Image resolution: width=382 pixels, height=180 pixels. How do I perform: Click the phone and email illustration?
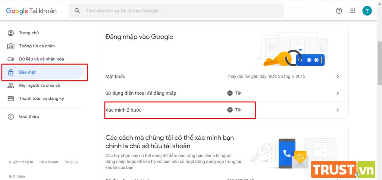[x=294, y=153]
